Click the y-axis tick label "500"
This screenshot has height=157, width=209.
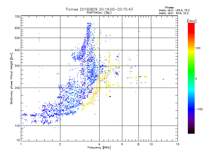[17, 38]
